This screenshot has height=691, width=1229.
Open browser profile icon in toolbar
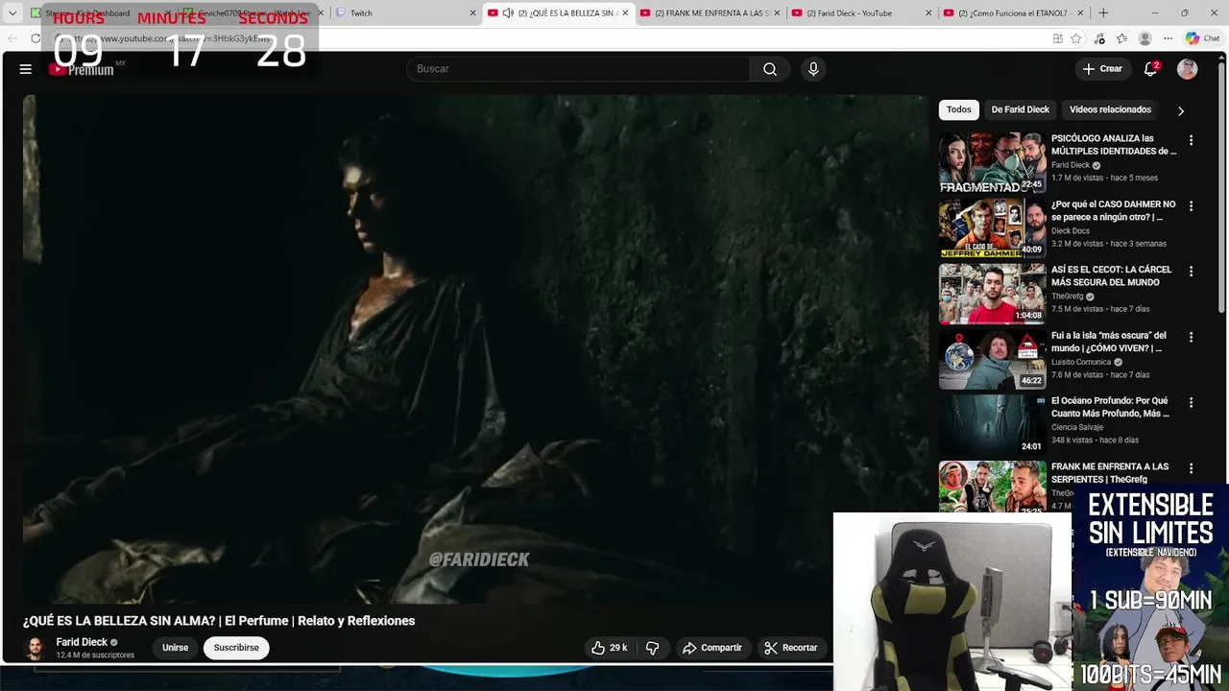coord(1145,38)
